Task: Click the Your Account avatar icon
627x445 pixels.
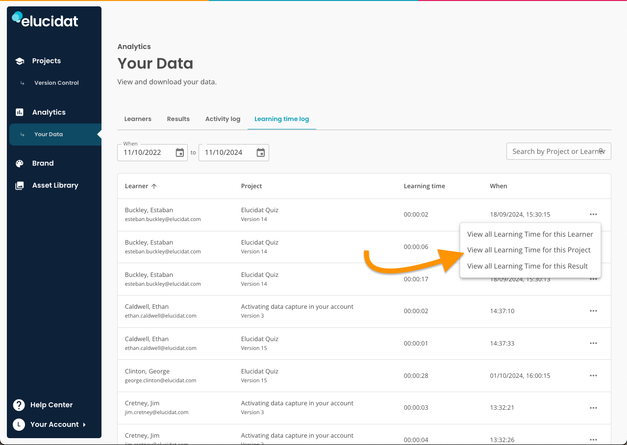Action: (x=19, y=424)
